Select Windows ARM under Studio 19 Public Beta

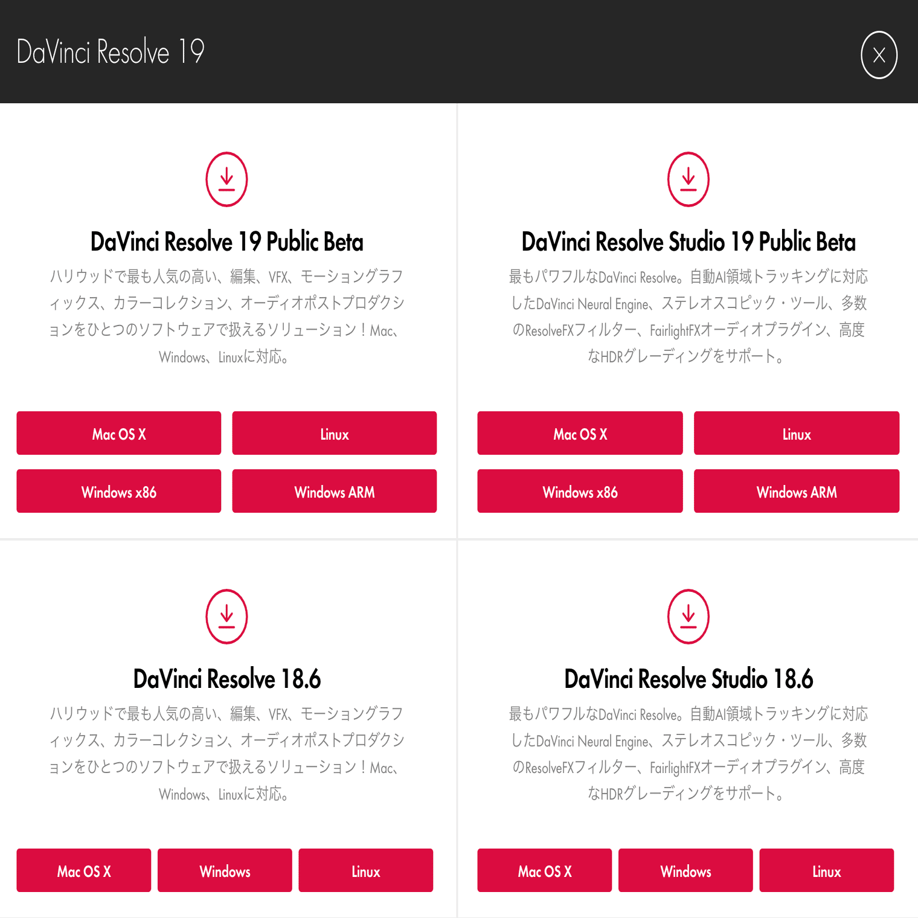[x=796, y=491]
